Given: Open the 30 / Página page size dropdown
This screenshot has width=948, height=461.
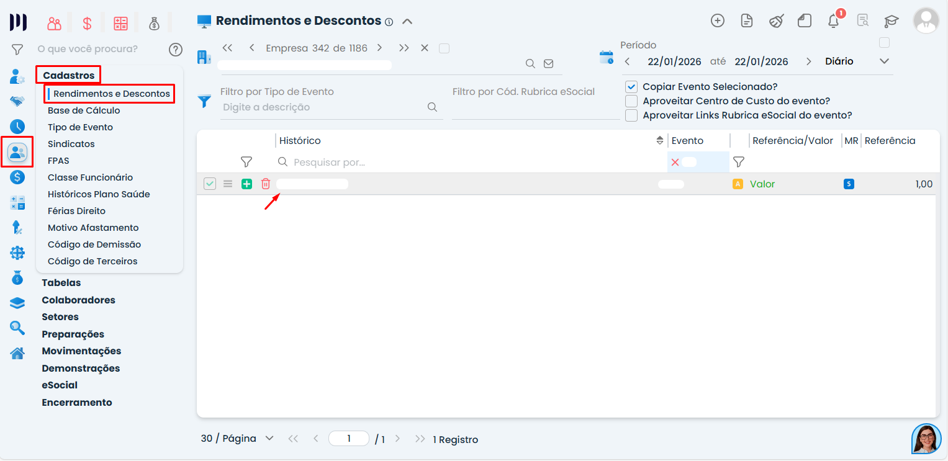Looking at the screenshot, I should click(238, 439).
